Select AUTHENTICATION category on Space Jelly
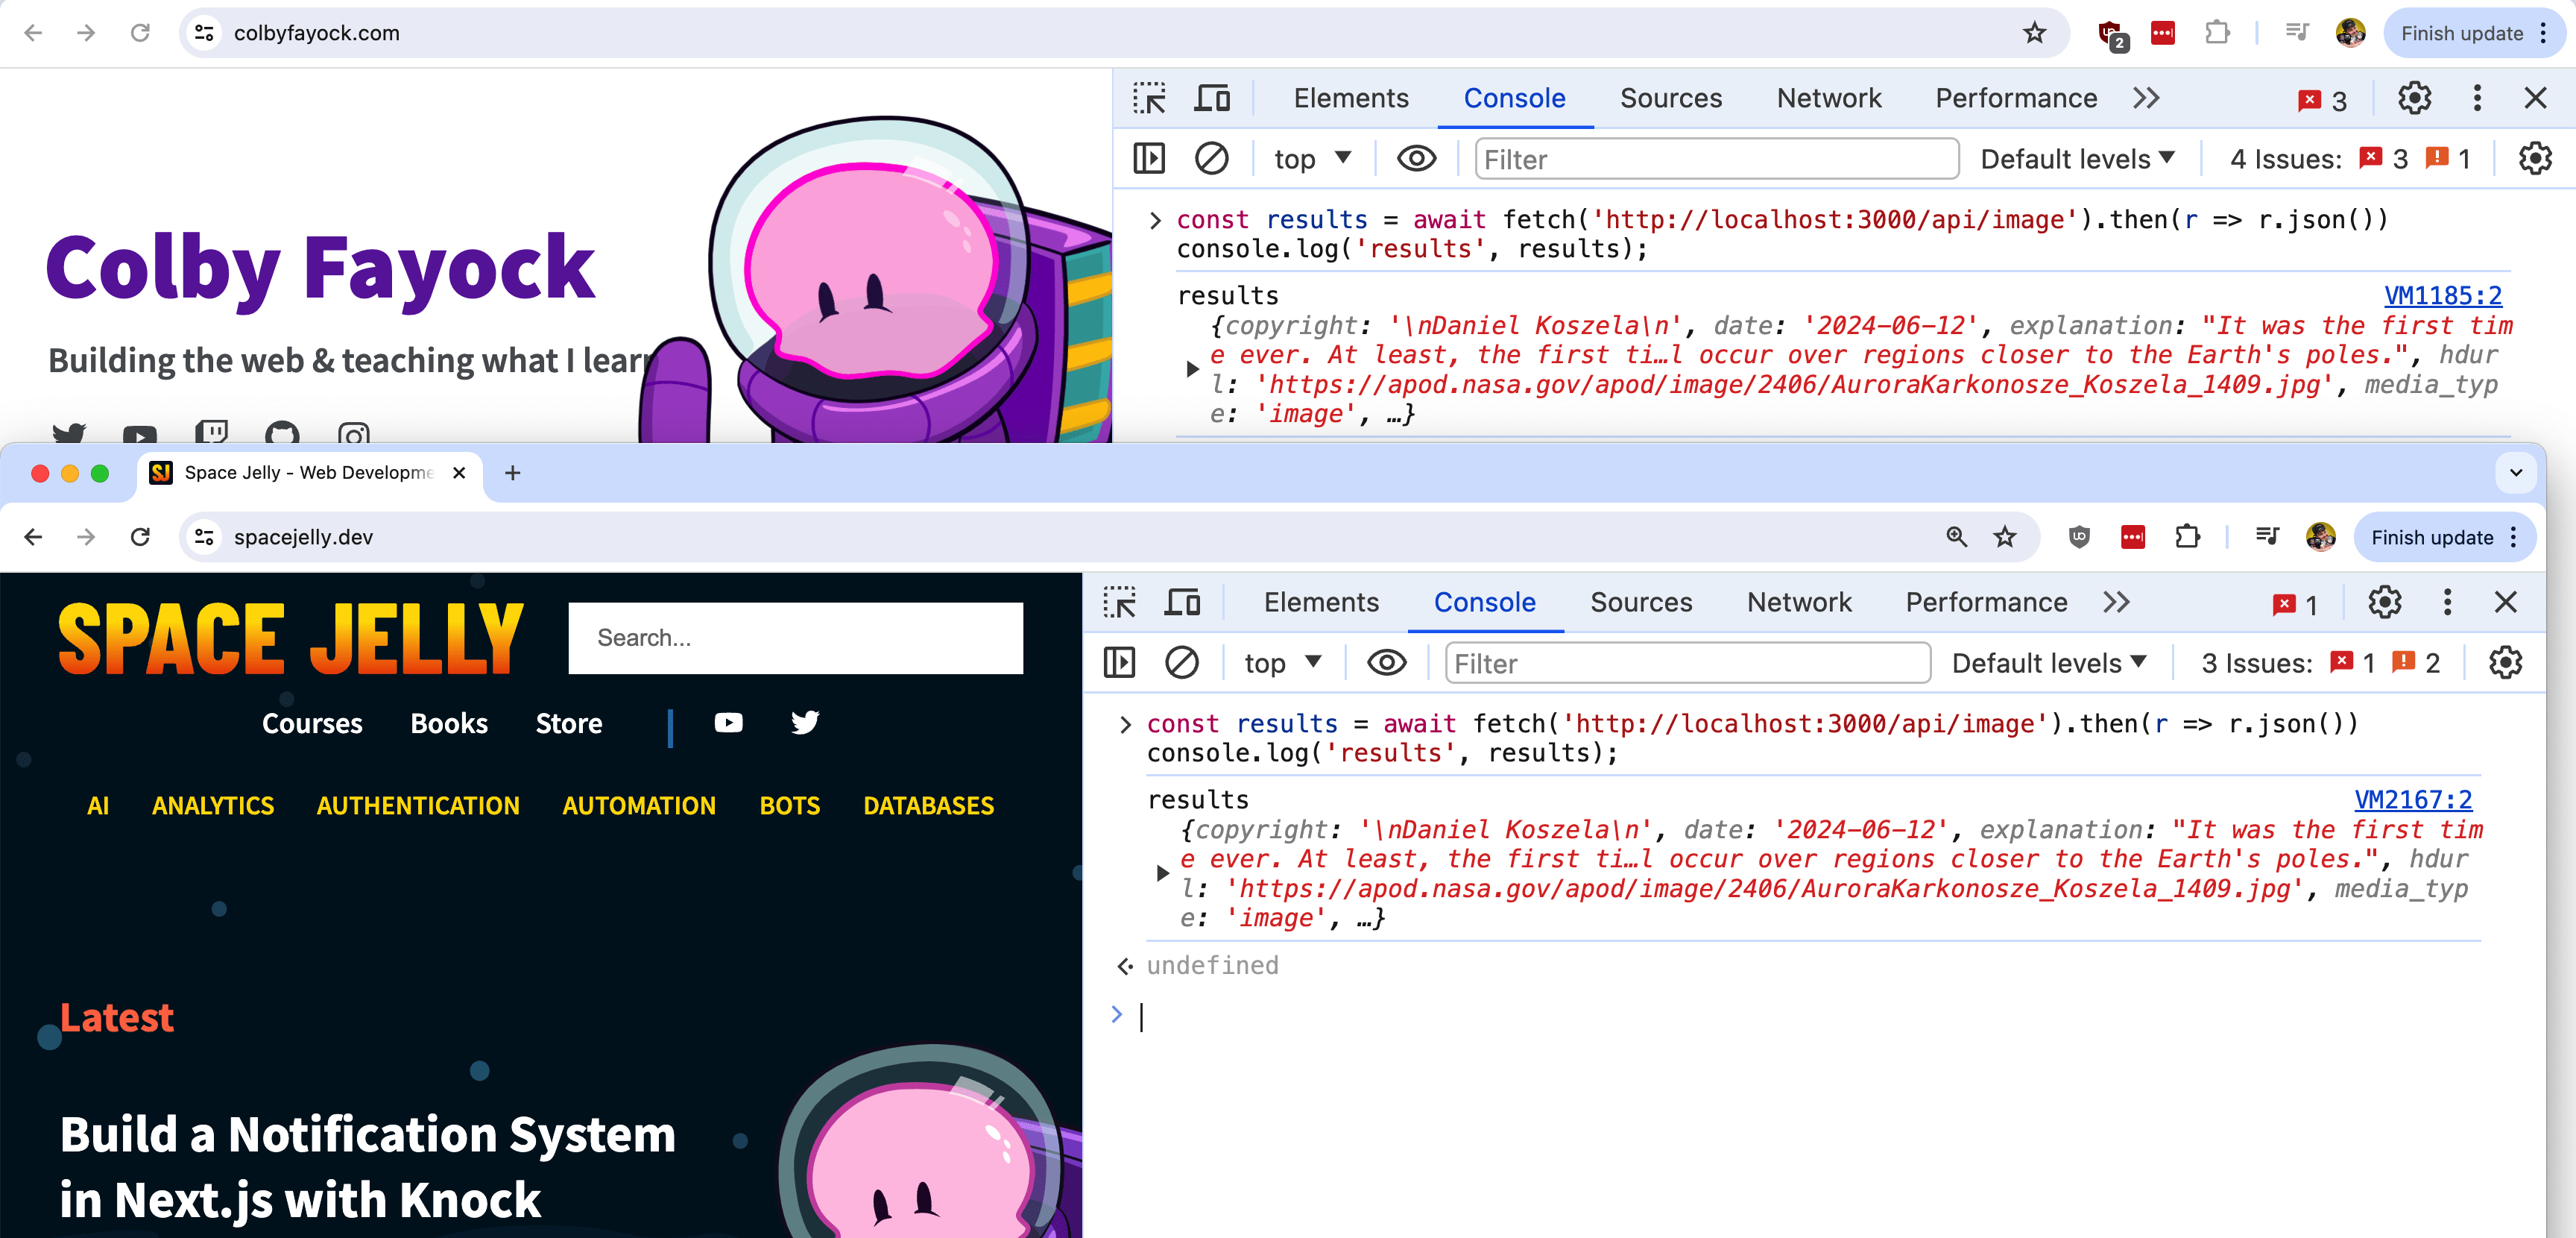 click(418, 805)
